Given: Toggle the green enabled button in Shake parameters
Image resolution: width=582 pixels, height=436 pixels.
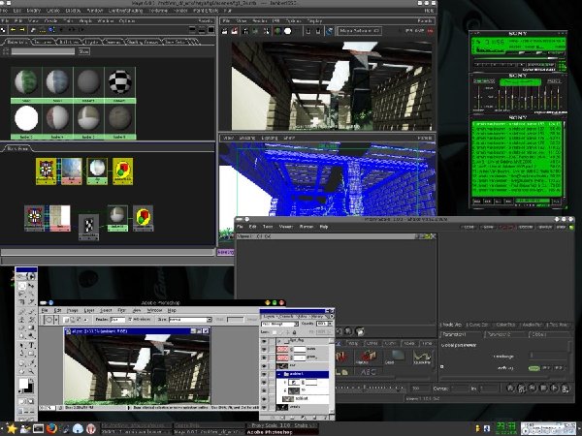Looking at the screenshot, I should [x=533, y=368].
